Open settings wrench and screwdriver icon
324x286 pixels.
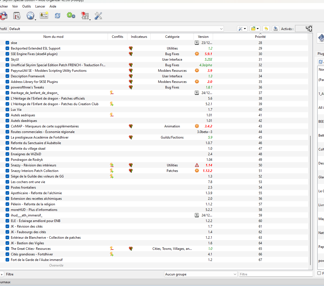98,16
